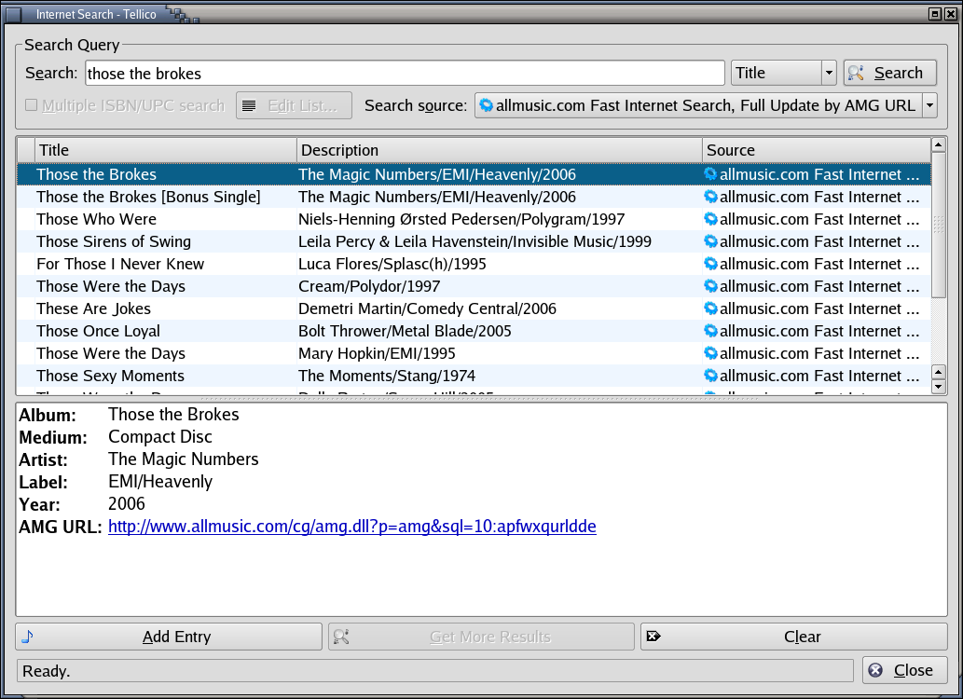Maximize the Internet Search window
963x699 pixels.
point(935,14)
